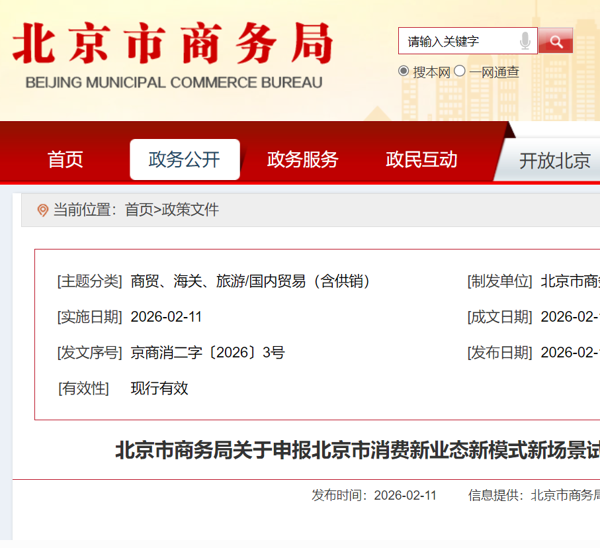This screenshot has width=600, height=548.
Task: Click the 北京市商务局 red logo
Action: (x=173, y=44)
